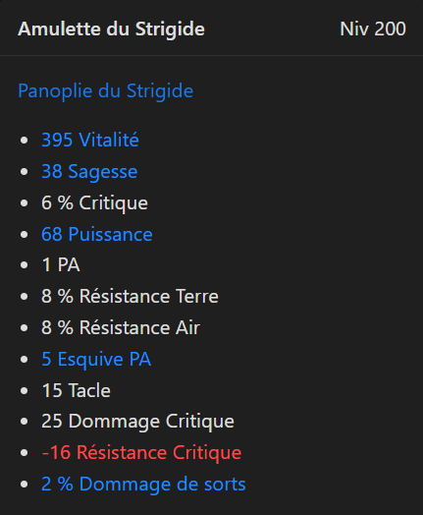
Task: Click the bullet beside 68 Puissance
Action: pos(24,235)
